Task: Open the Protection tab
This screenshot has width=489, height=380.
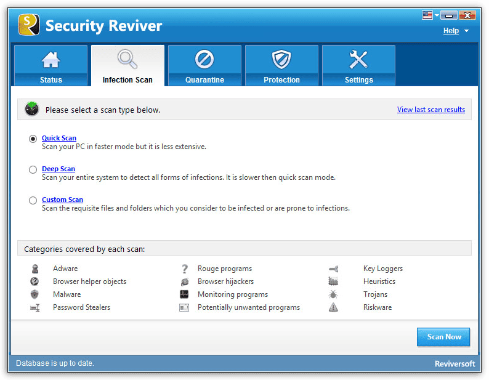Action: click(281, 65)
